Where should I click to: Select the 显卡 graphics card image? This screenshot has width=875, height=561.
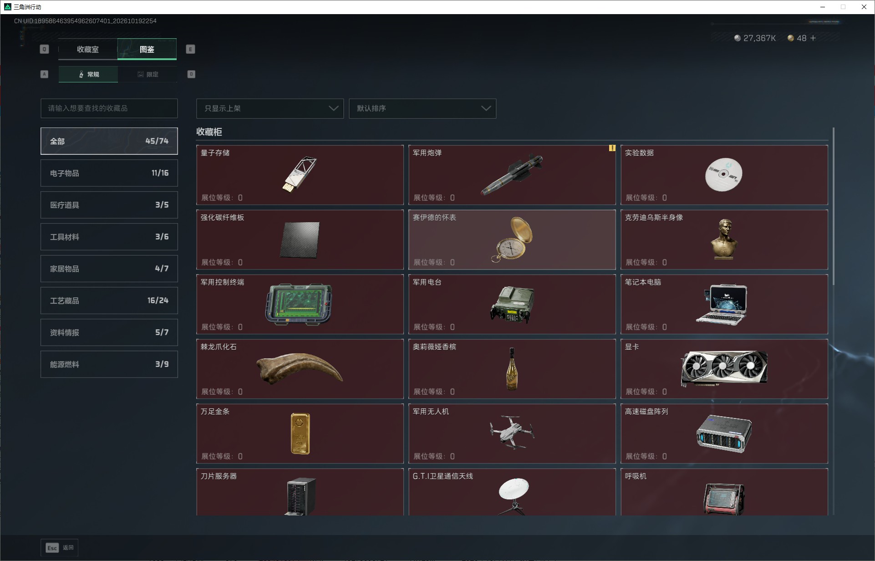[x=724, y=369]
